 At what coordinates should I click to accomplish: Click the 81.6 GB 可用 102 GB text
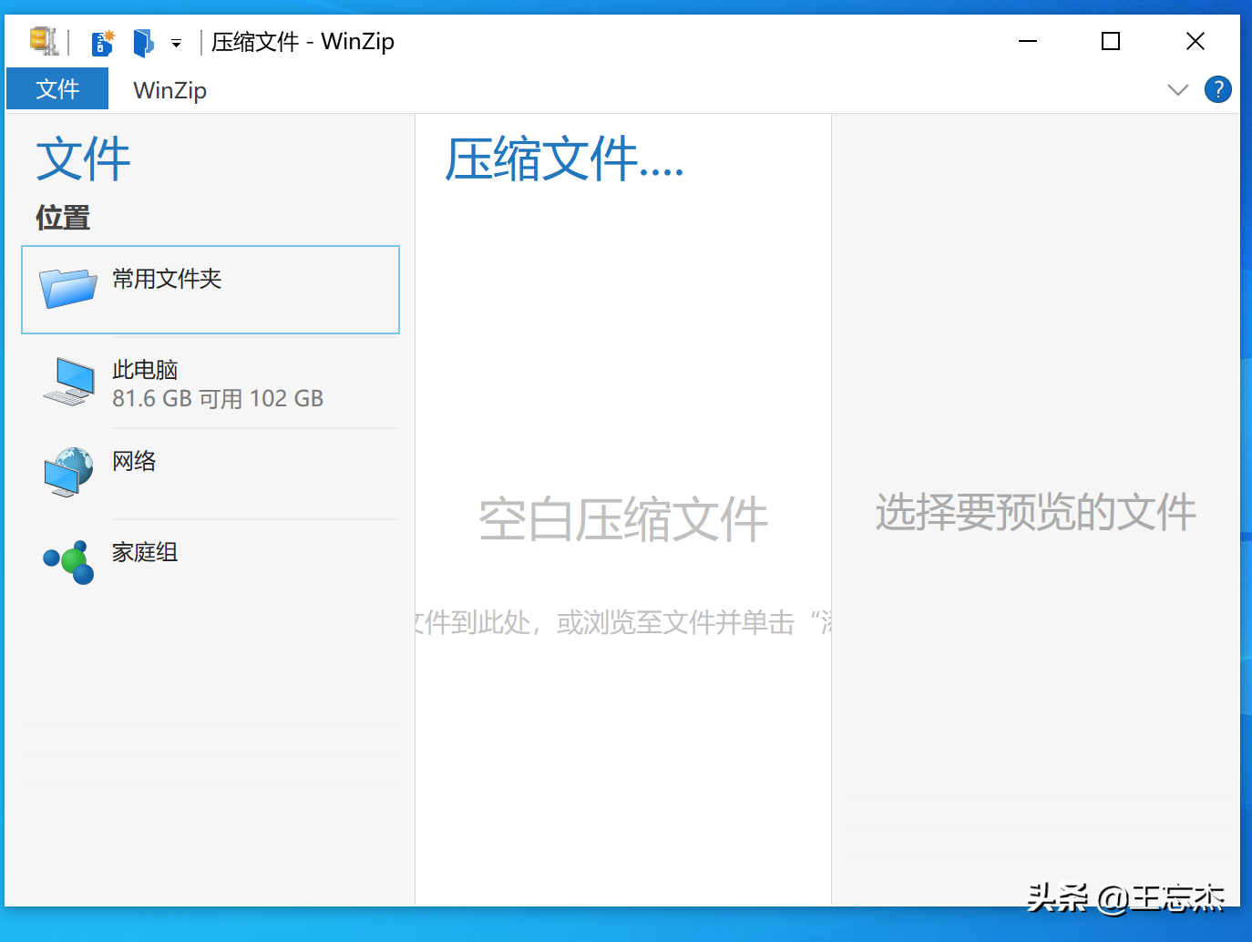click(218, 398)
